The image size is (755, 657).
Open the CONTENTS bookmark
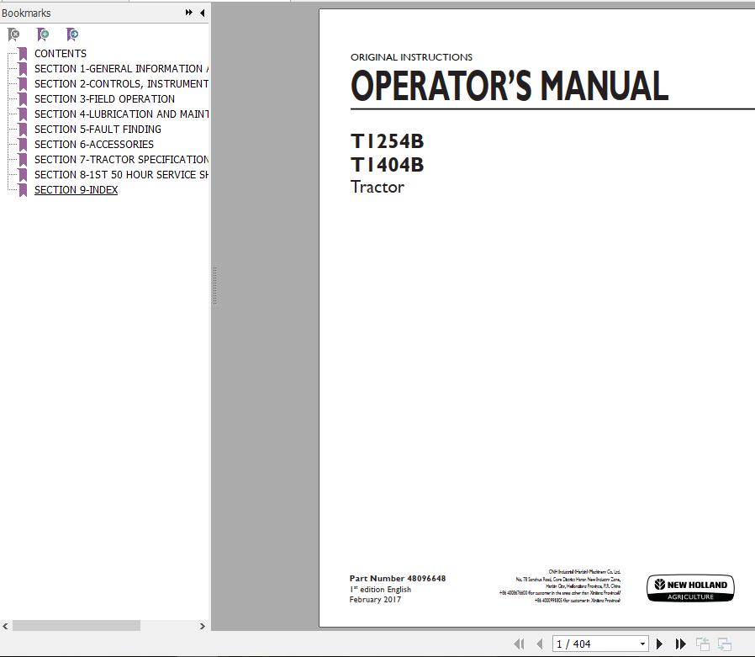point(61,54)
